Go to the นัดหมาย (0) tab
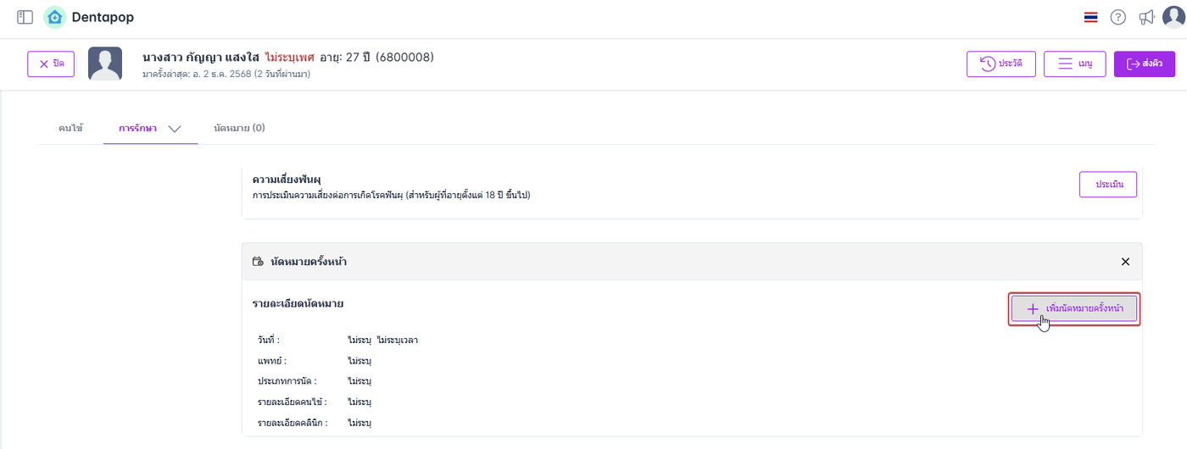 point(239,128)
